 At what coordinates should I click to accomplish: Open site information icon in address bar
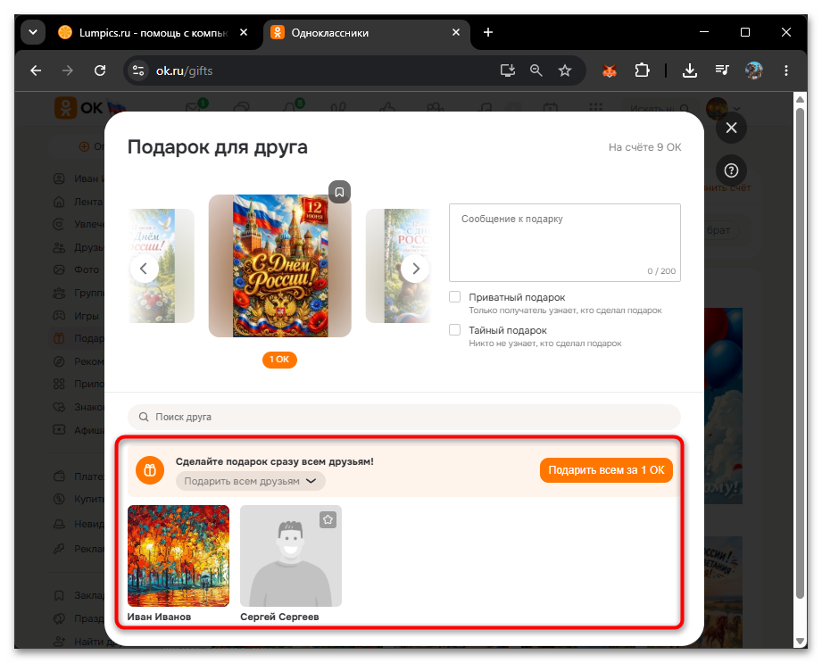(x=138, y=70)
